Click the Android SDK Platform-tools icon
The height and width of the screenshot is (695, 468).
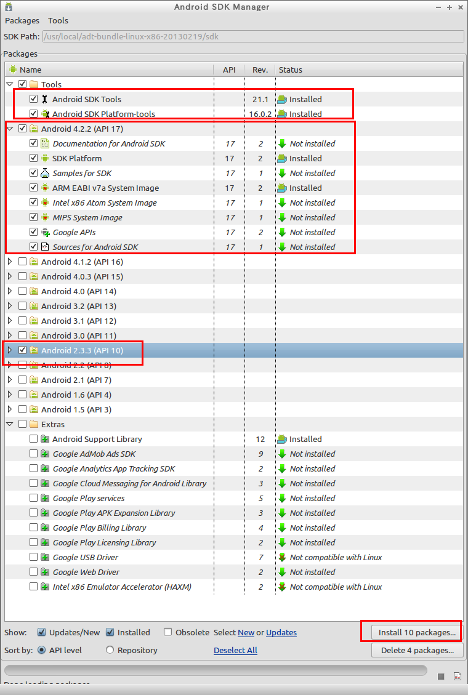45,114
